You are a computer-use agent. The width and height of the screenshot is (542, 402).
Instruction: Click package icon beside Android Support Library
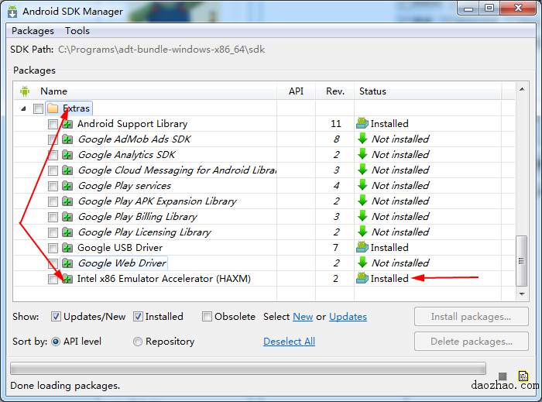67,124
